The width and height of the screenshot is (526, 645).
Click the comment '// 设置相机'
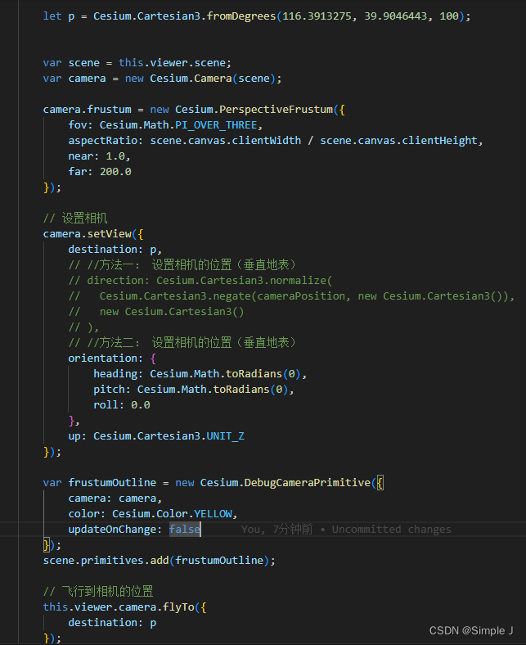pyautogui.click(x=75, y=218)
